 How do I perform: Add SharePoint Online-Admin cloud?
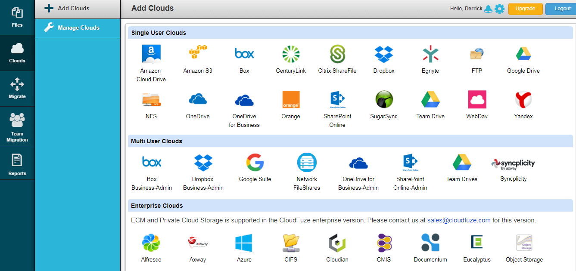pos(410,163)
